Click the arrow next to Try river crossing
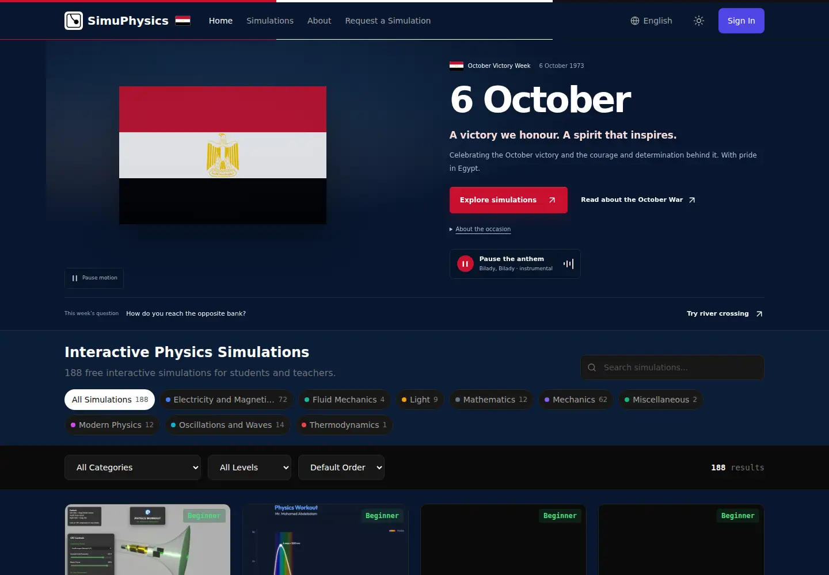Image resolution: width=829 pixels, height=575 pixels. pyautogui.click(x=759, y=314)
